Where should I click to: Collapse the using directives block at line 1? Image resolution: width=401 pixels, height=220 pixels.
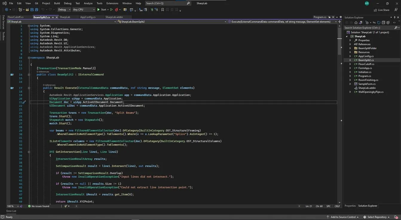coord(29,26)
